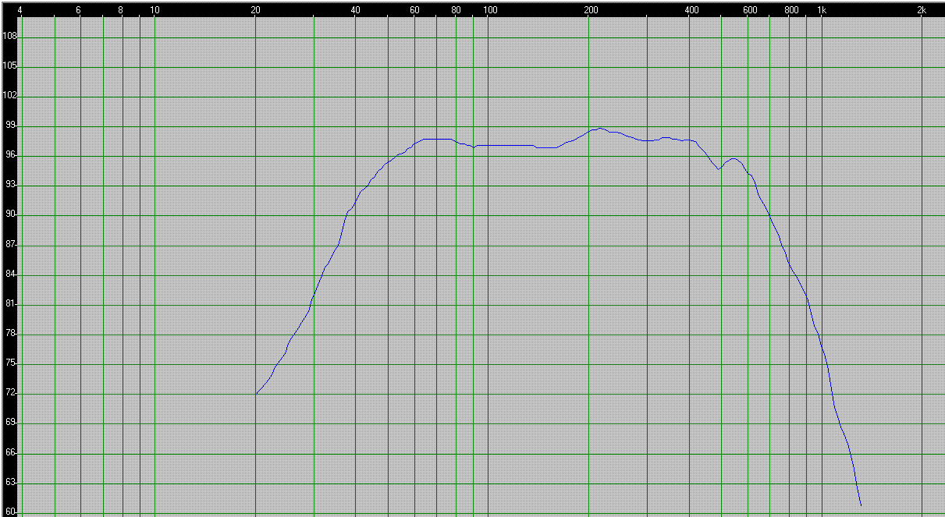Viewport: 945px width, 517px height.
Task: Select the 6 frequency axis label
Action: coord(78,10)
